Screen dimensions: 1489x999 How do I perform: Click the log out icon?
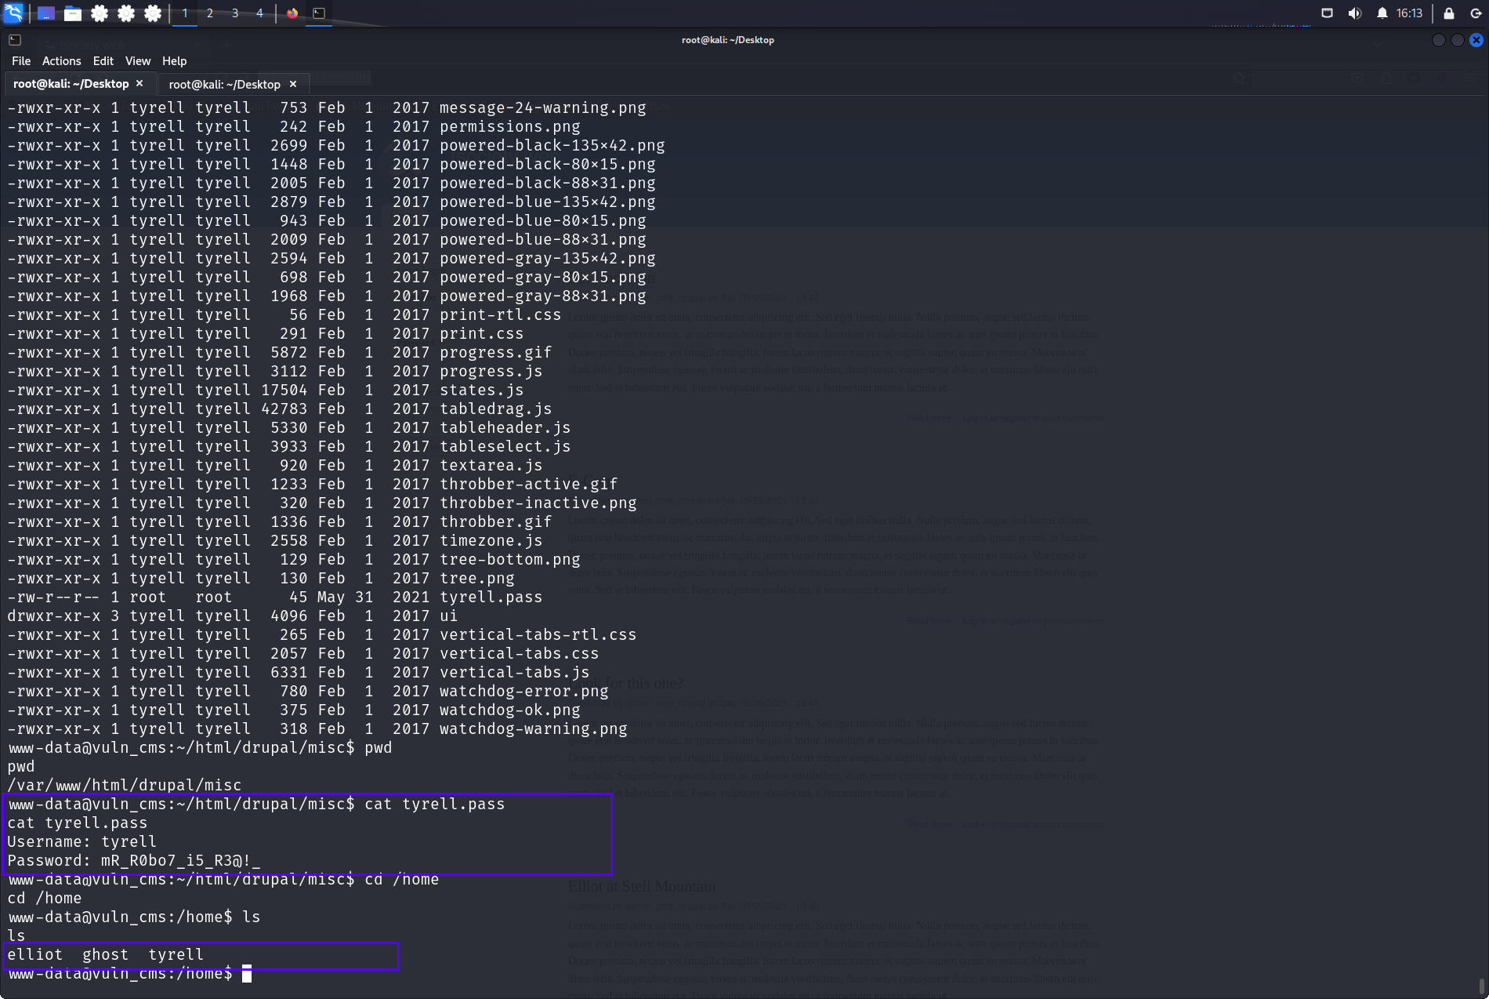pyautogui.click(x=1476, y=13)
